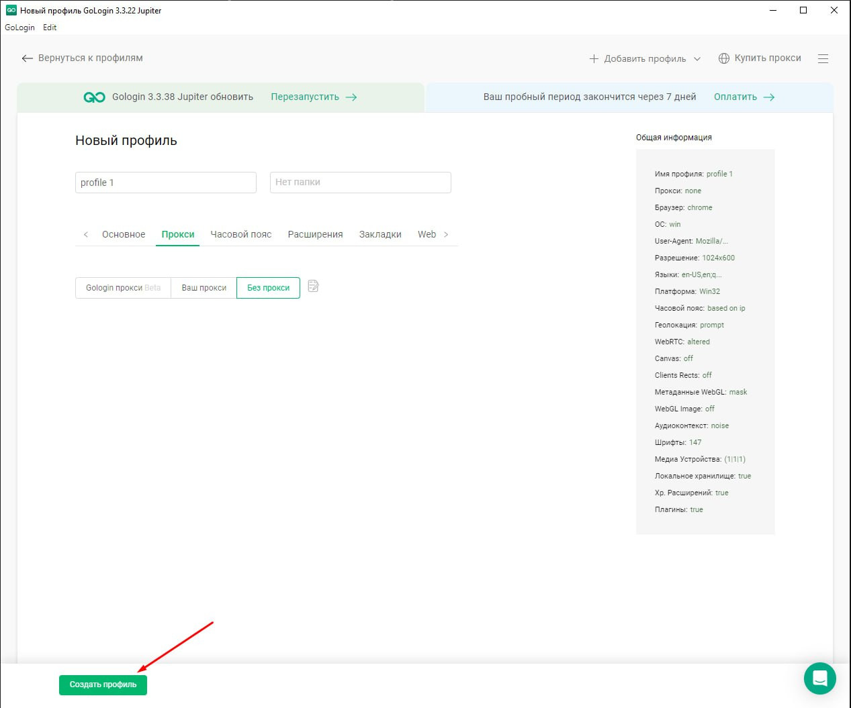Click the Создать профиль button

pos(103,685)
